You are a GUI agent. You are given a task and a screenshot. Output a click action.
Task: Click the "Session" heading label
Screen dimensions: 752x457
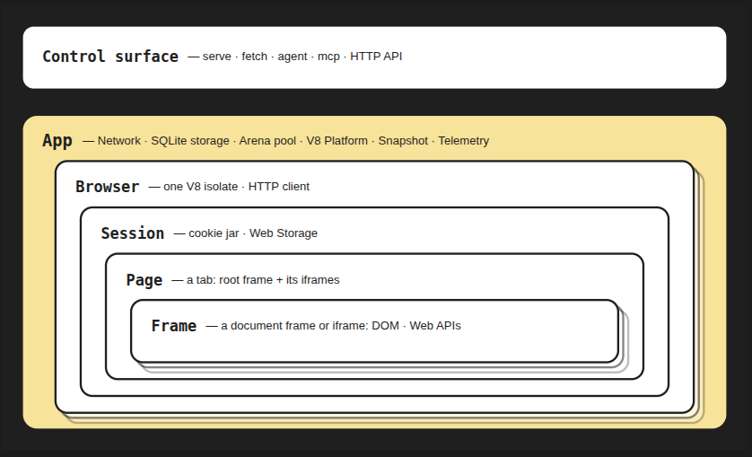pyautogui.click(x=133, y=233)
